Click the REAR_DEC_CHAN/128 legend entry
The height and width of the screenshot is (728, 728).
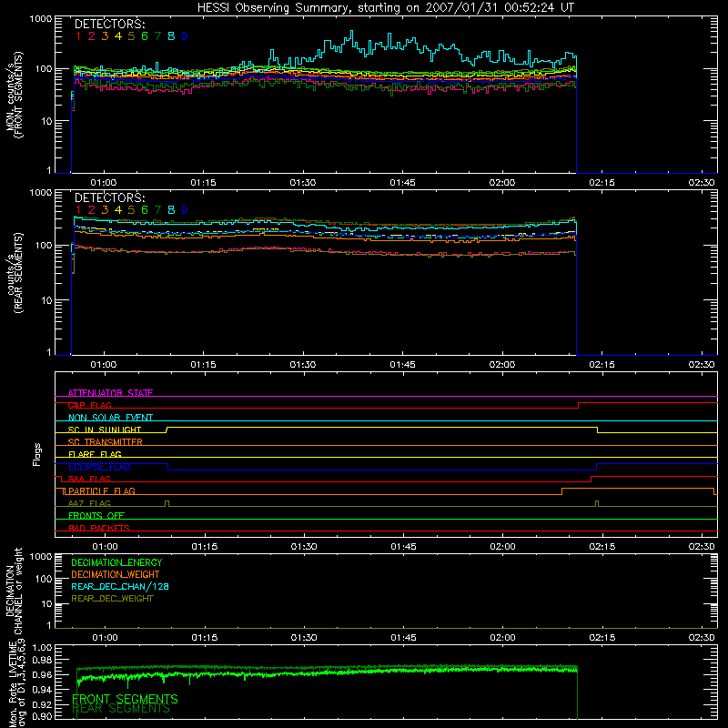pos(120,586)
